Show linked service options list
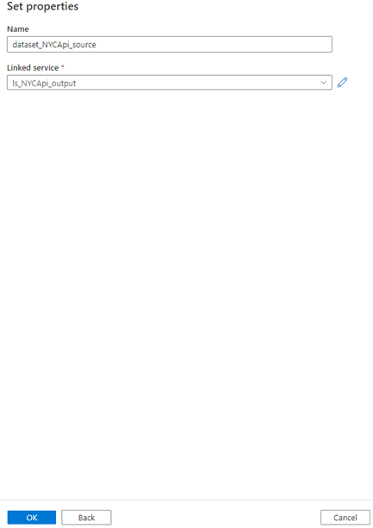 pos(324,83)
